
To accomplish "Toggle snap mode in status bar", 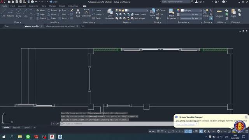I will coord(162,131).
